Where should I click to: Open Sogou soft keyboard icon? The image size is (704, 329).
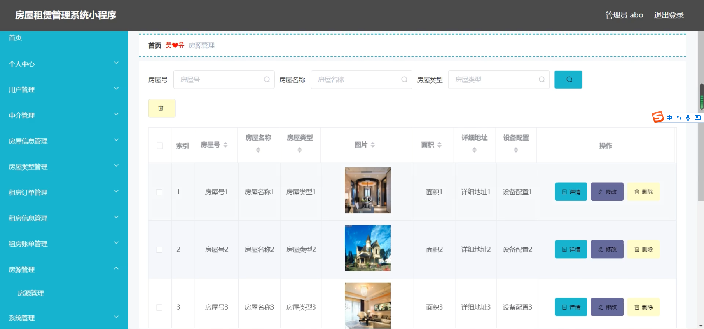tap(697, 117)
